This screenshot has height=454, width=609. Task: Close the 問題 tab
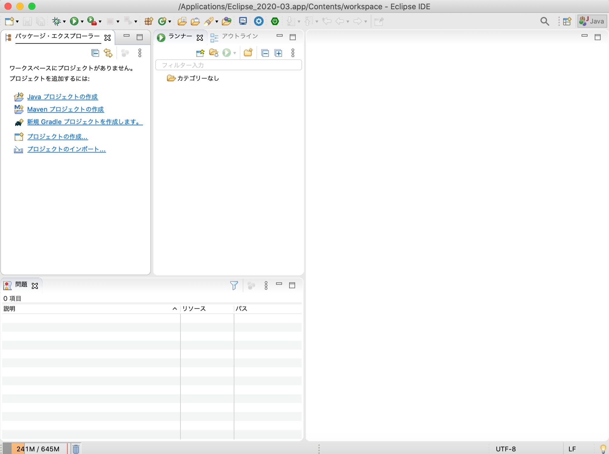[35, 286]
